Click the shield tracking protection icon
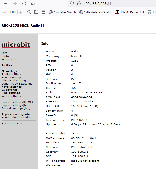The image size is (156, 169). coord(72,4)
